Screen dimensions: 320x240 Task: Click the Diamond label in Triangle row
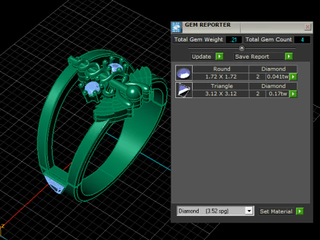[x=273, y=86]
